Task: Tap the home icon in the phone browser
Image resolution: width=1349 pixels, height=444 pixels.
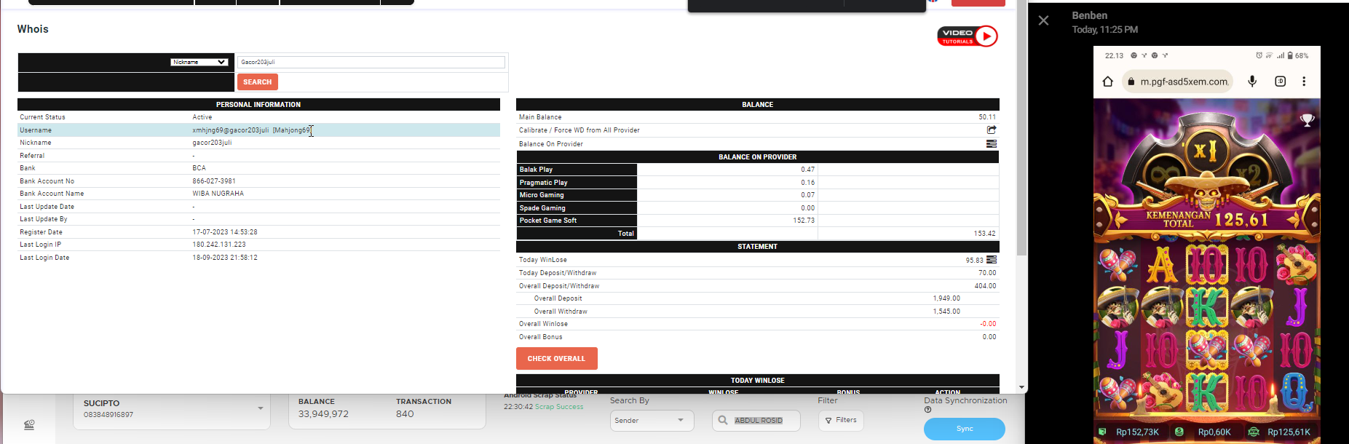Action: click(x=1107, y=82)
